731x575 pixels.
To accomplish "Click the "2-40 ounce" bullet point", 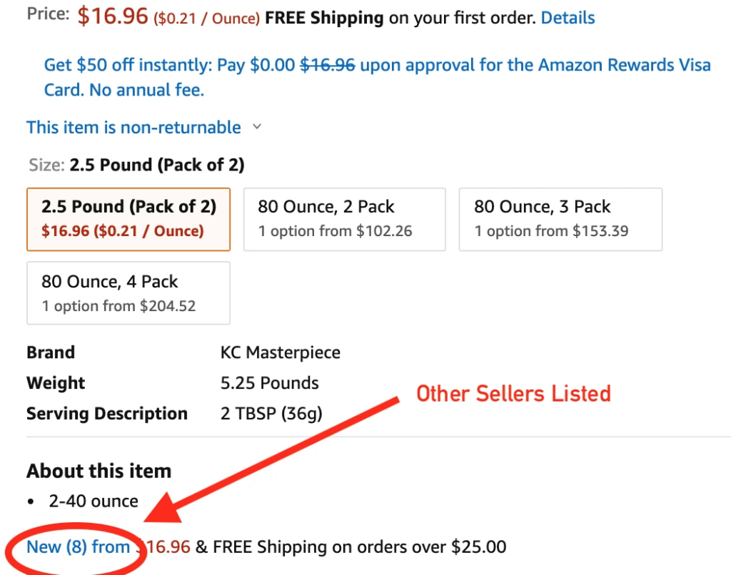I will 92,501.
